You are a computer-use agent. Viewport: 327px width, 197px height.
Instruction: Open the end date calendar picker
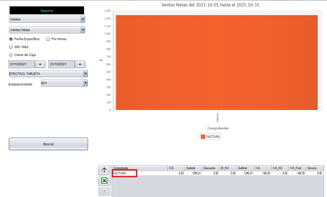[x=80, y=64]
